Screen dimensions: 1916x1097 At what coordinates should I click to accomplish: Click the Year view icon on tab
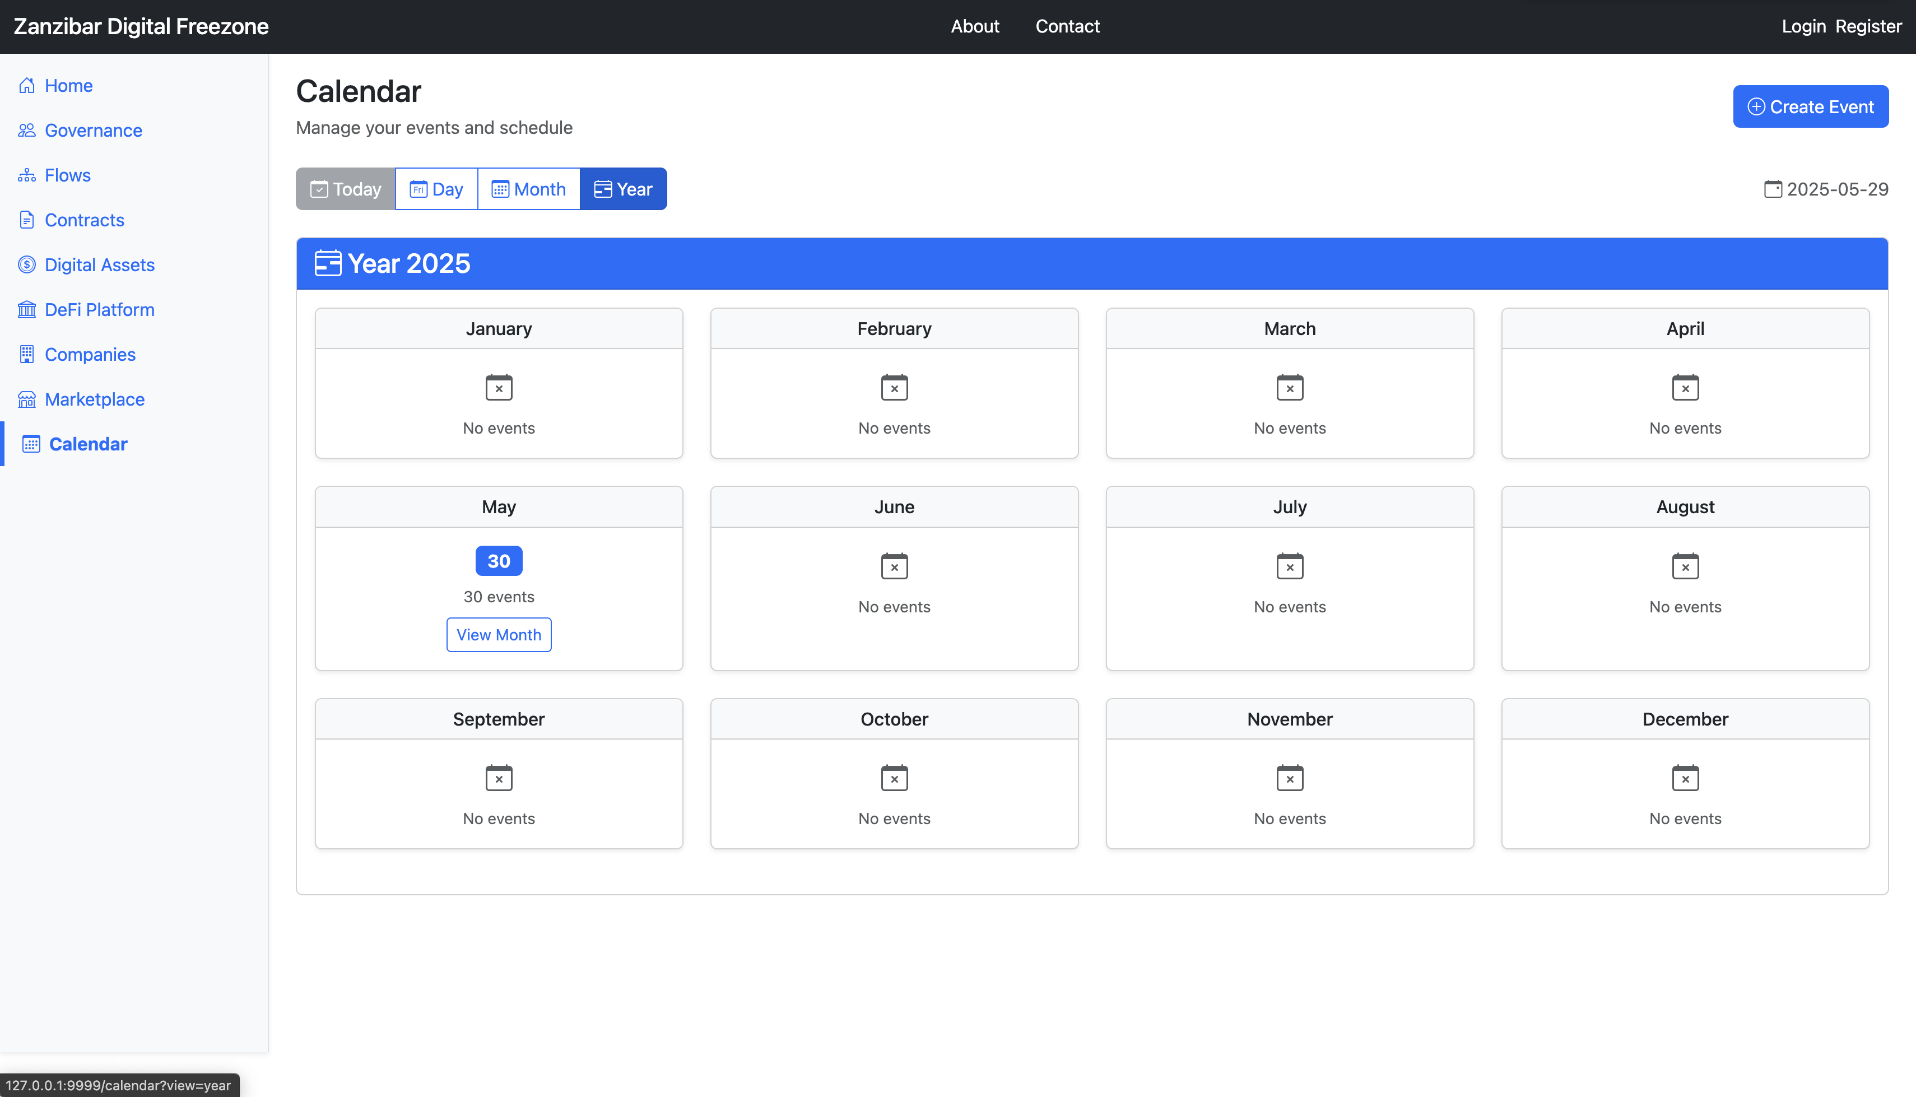tap(602, 189)
